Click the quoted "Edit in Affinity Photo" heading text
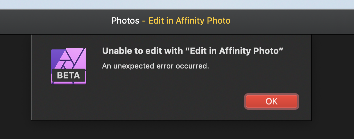This screenshot has height=139, width=354. 234,51
